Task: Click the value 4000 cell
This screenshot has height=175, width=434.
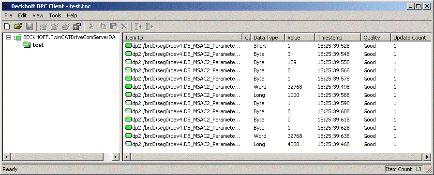Action: pyautogui.click(x=293, y=144)
